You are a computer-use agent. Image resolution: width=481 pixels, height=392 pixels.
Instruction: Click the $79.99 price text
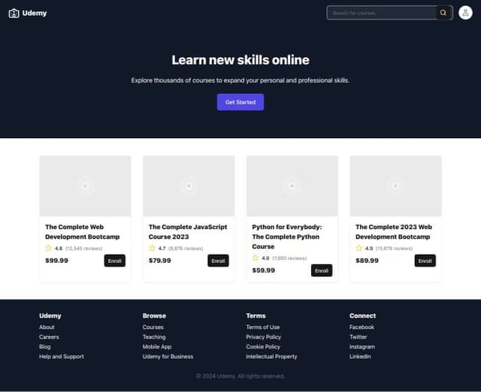coord(160,261)
